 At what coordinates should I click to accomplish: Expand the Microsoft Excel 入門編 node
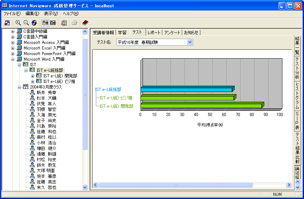coord(13,48)
